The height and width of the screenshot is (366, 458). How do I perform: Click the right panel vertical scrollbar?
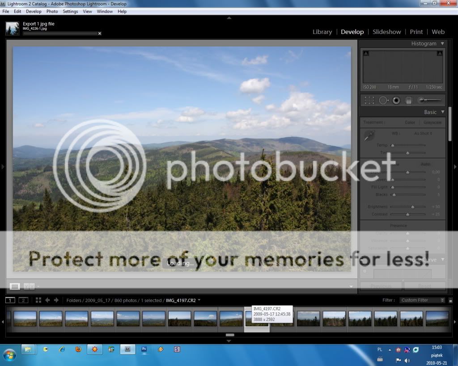[x=450, y=124]
